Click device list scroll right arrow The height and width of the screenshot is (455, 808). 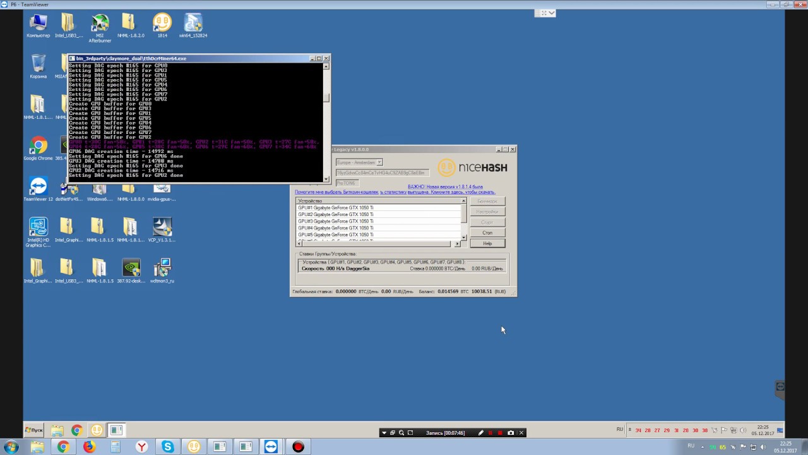click(458, 243)
